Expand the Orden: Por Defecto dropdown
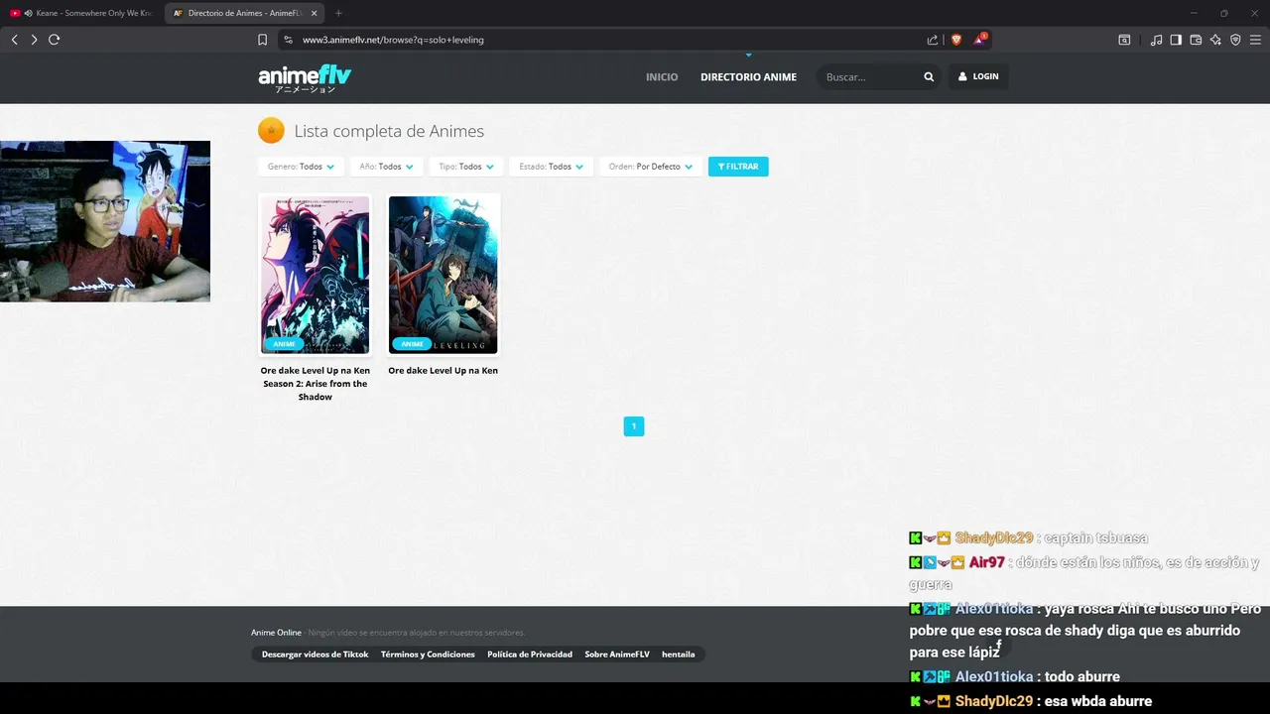Screen dimensions: 1270x714 coord(651,167)
